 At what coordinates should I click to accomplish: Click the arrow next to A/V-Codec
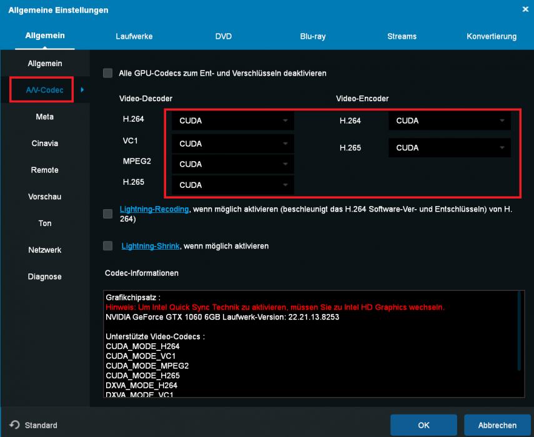pos(82,91)
